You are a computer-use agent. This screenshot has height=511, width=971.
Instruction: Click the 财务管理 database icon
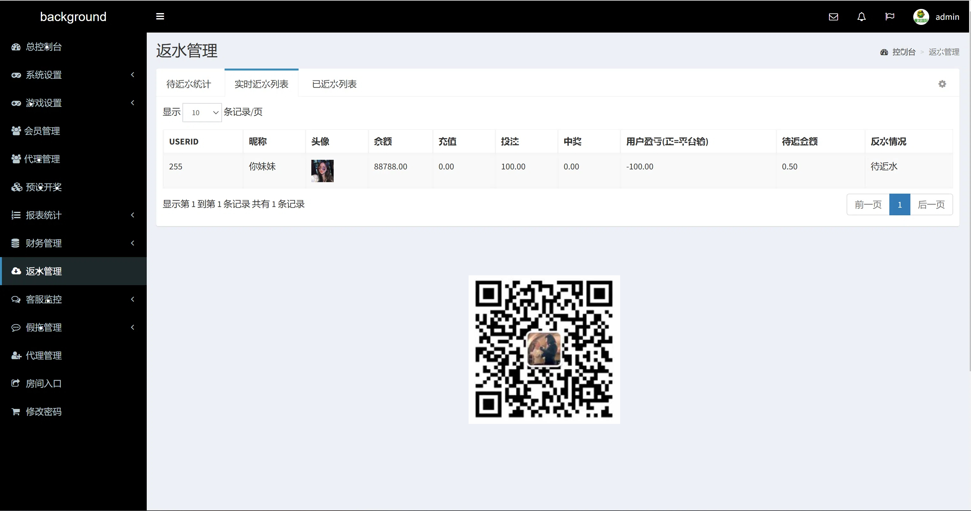coord(15,243)
